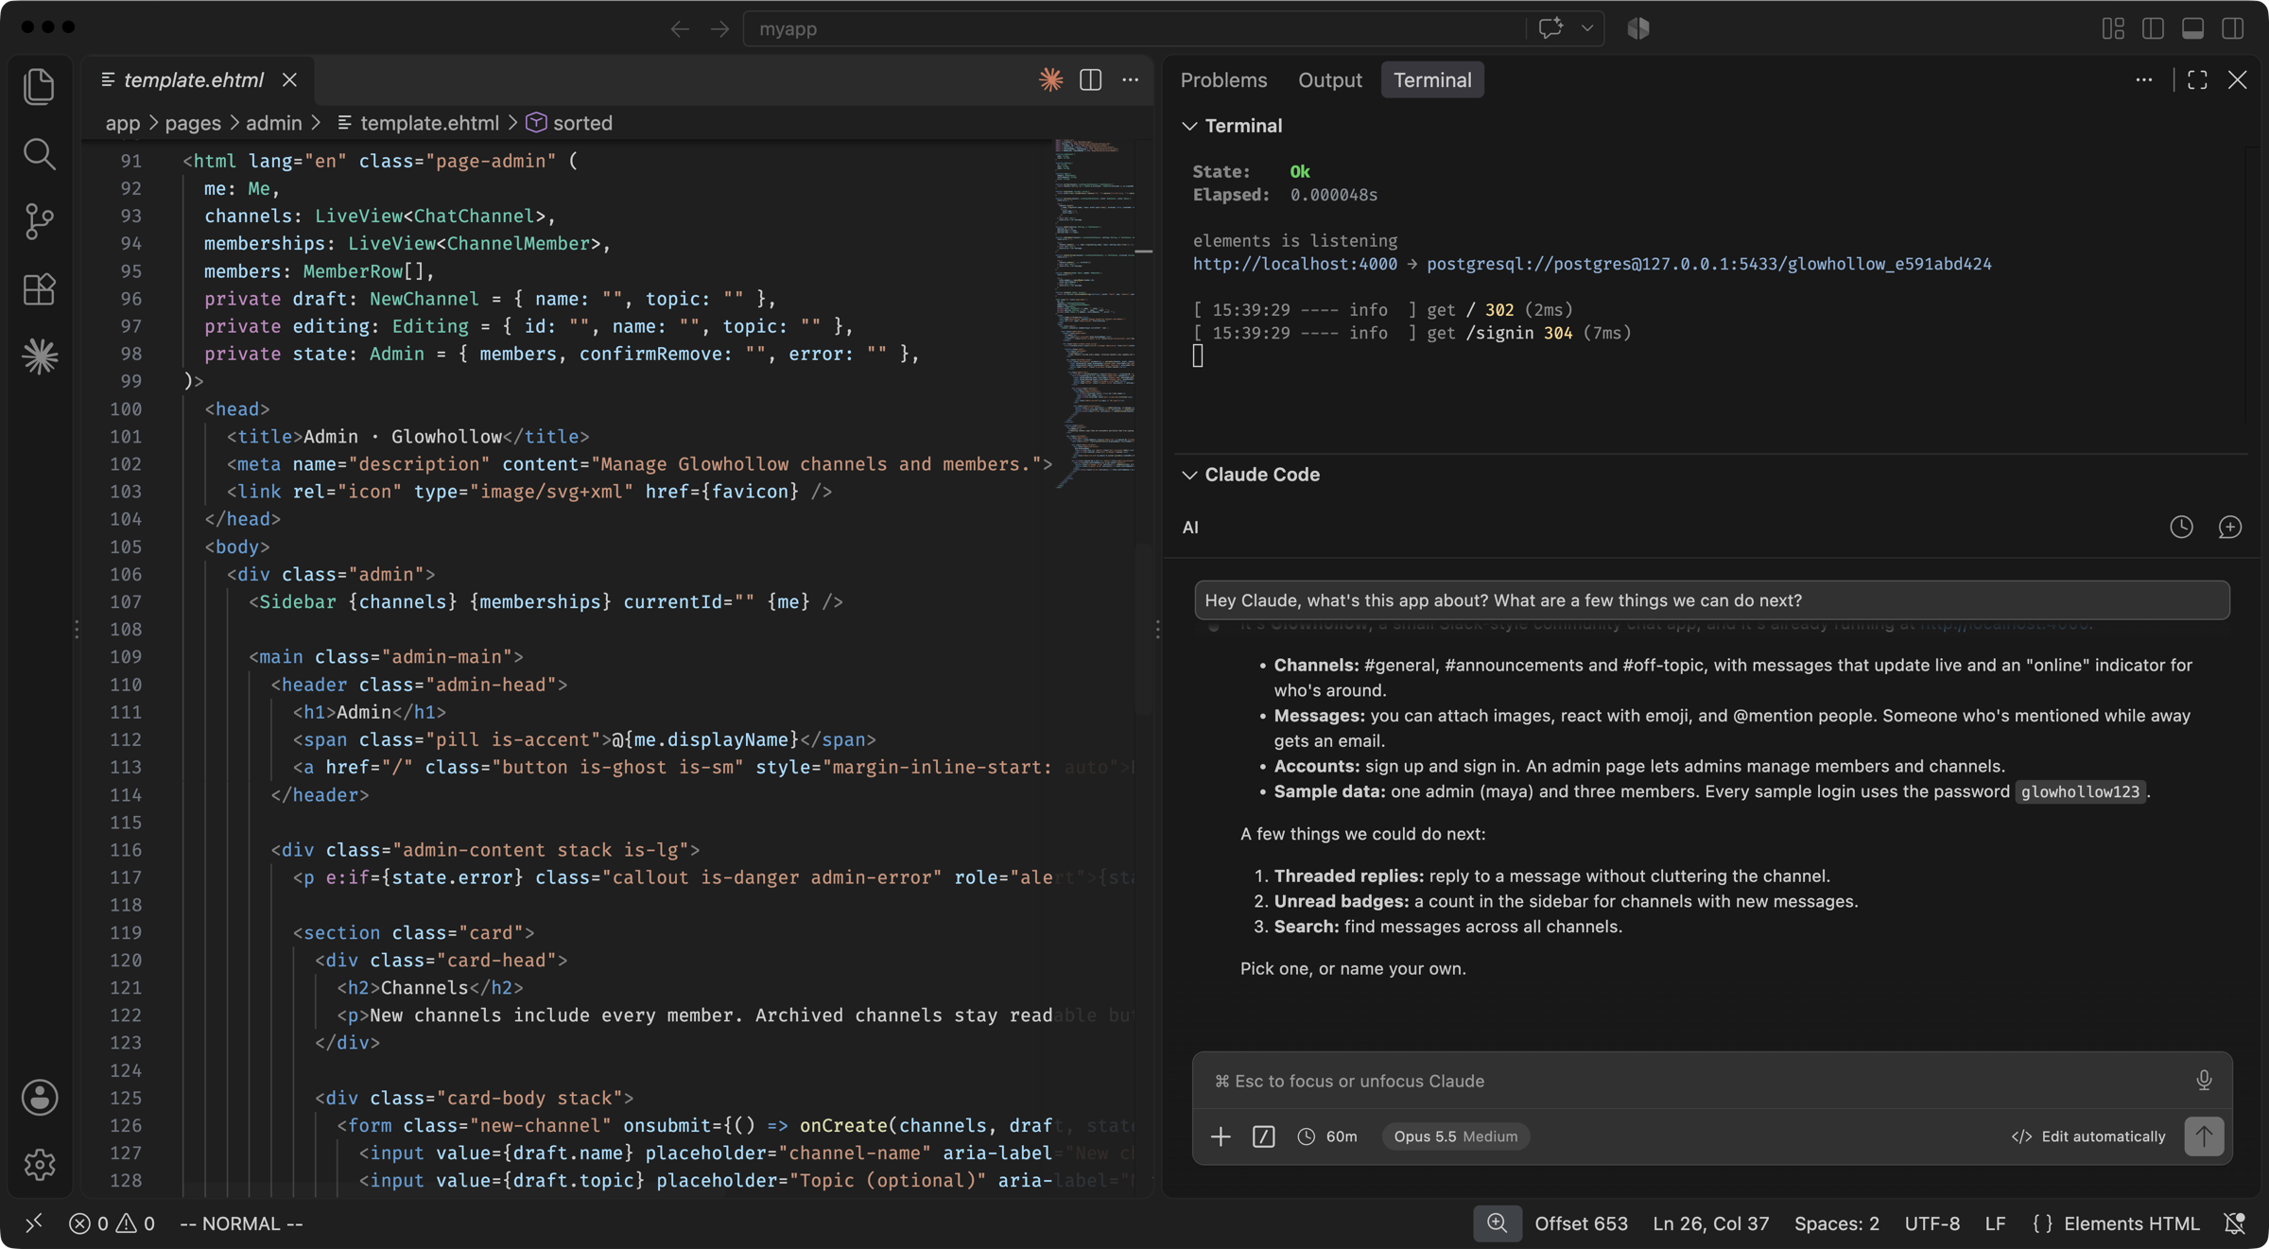Click the myapp command center search field
Screen dimensions: 2269x1249
[x=1134, y=28]
